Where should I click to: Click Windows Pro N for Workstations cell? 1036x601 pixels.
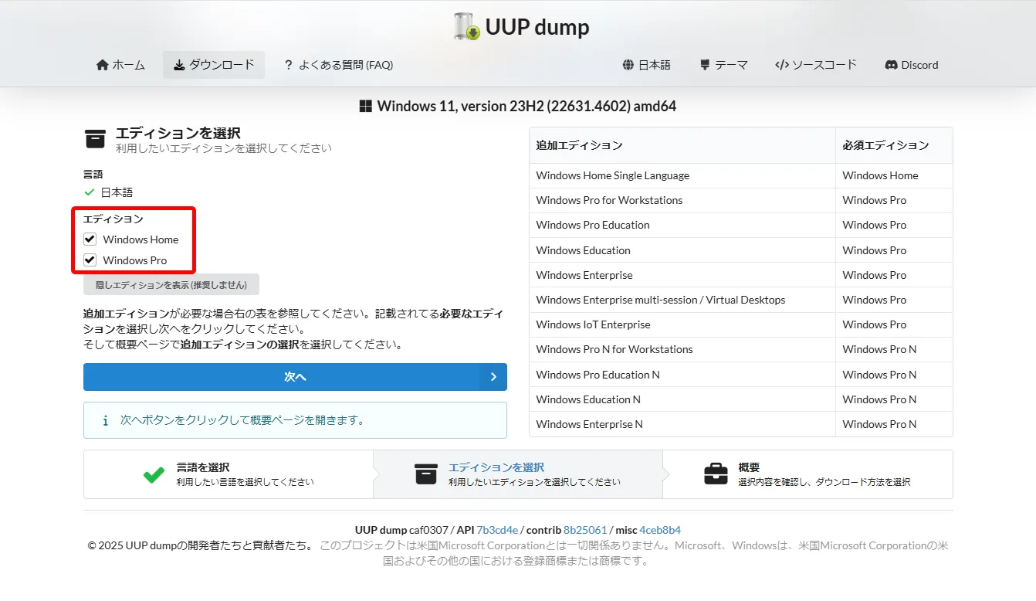[682, 349]
